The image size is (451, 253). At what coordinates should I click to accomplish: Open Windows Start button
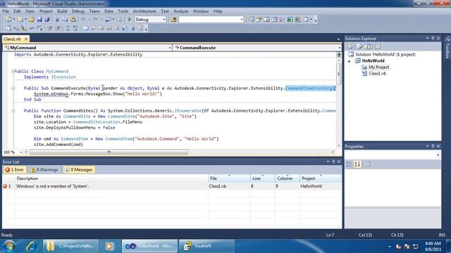point(9,246)
